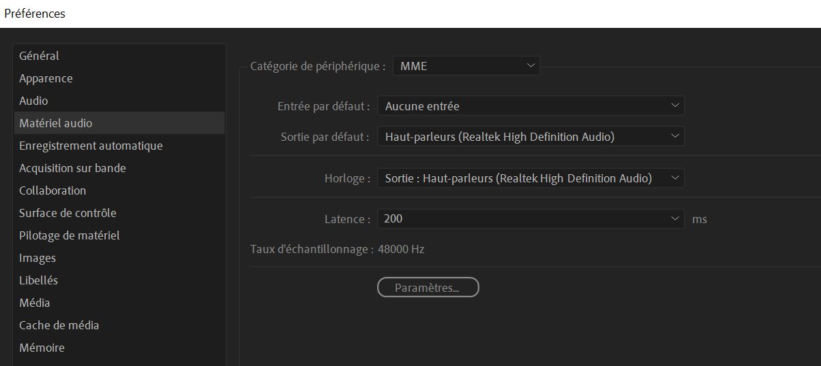821x366 pixels.
Task: Open the Média preferences
Action: point(119,303)
